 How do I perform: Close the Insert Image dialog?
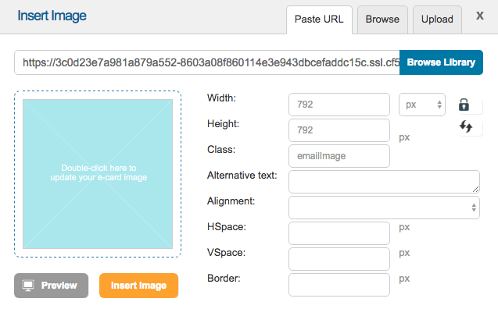[479, 16]
